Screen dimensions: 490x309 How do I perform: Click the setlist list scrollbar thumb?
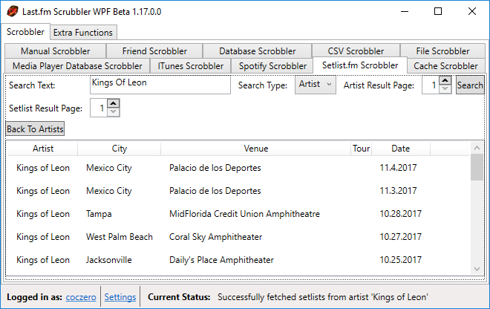(x=477, y=167)
